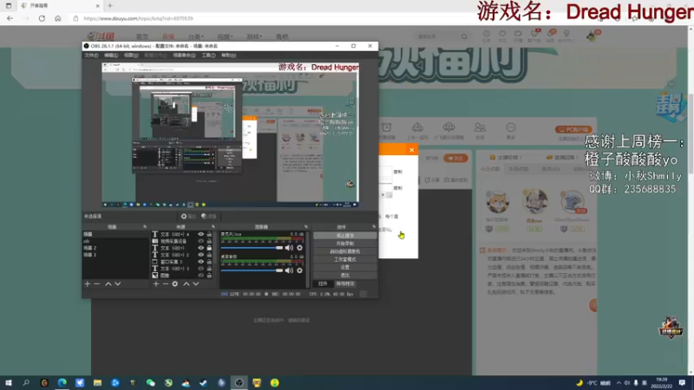Screen dimensions: 694x390
Task: Open Microsoft Edge from the taskbar
Action: [62, 383]
